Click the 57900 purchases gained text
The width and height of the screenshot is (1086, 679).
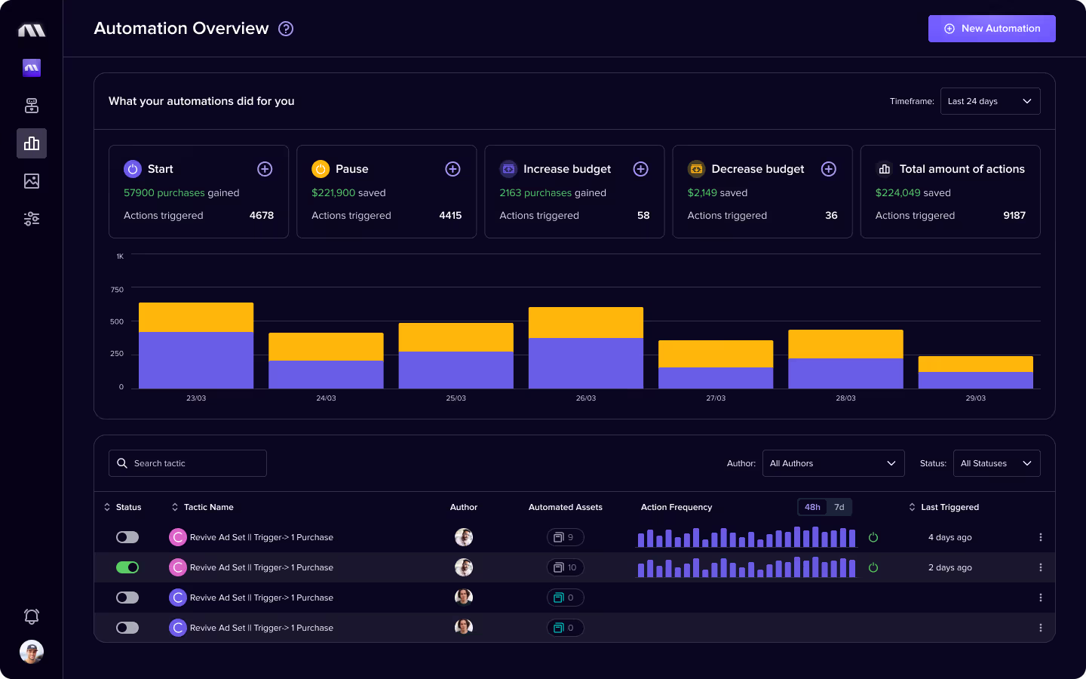[x=182, y=193]
